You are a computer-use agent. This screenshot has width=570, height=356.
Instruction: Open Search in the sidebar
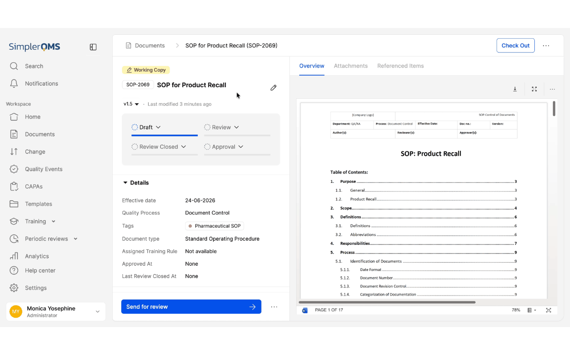[x=27, y=66]
